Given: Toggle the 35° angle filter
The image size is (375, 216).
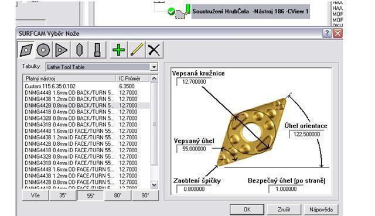Looking at the screenshot, I should [x=63, y=196].
